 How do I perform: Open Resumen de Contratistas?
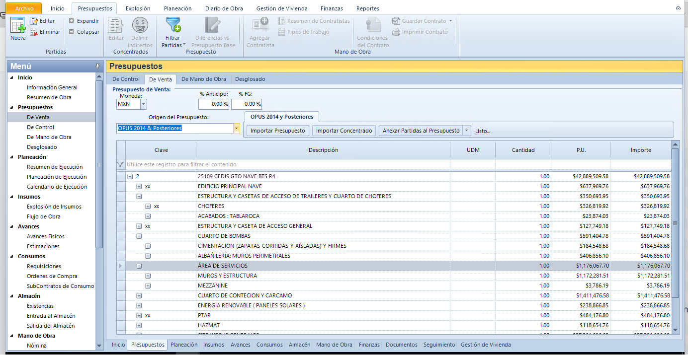click(x=314, y=21)
